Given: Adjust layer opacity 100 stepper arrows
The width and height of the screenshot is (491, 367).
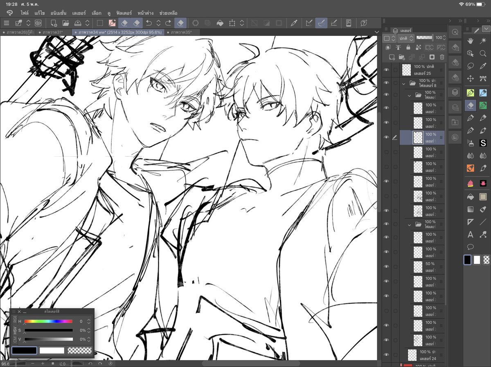Looking at the screenshot, I should 445,38.
